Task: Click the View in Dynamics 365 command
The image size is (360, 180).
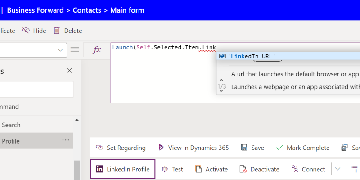Action: 194,148
